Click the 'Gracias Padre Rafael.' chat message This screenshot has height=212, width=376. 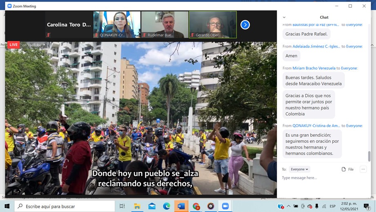(x=307, y=34)
